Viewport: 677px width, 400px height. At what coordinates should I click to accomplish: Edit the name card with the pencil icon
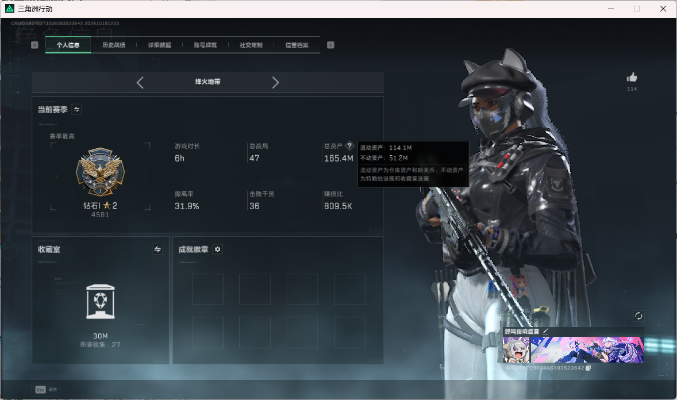545,331
